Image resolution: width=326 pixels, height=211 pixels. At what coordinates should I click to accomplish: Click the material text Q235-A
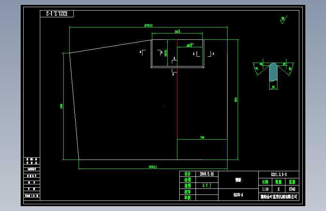(x=238, y=194)
